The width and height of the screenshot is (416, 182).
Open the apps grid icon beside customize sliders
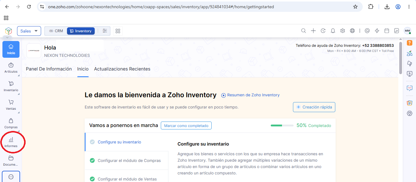click(118, 31)
